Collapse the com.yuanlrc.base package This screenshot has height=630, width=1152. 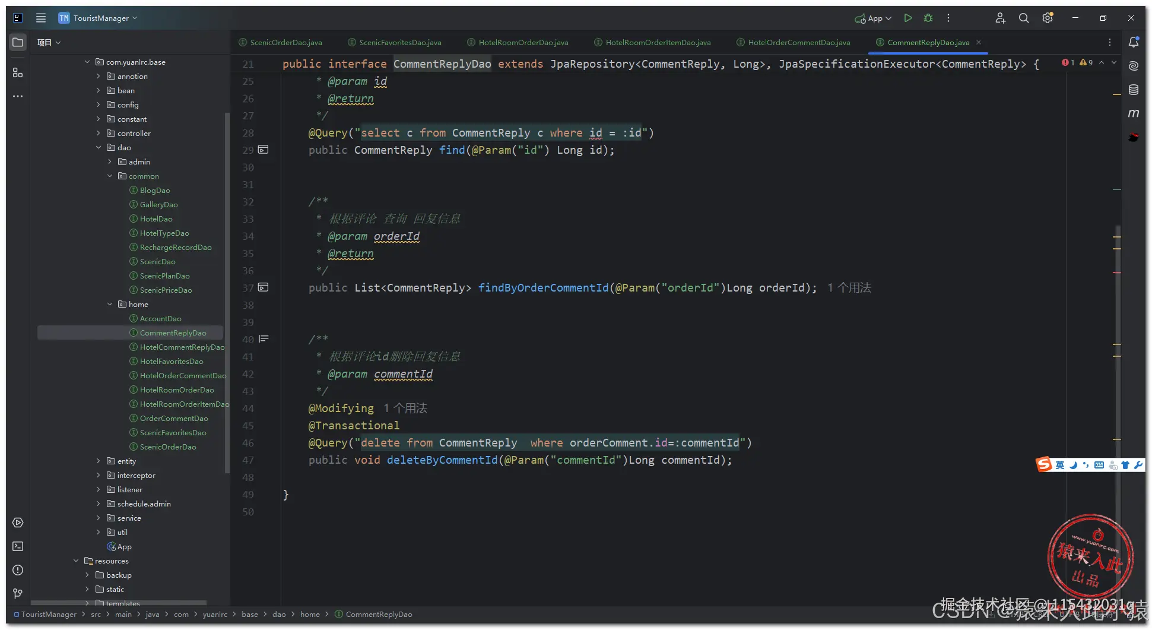87,62
